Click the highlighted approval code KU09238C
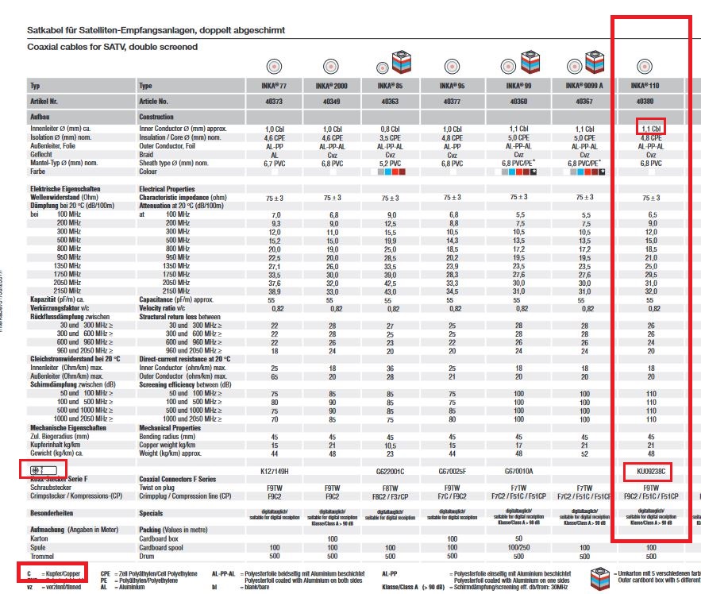Viewport: 701px width, 594px height. (649, 470)
